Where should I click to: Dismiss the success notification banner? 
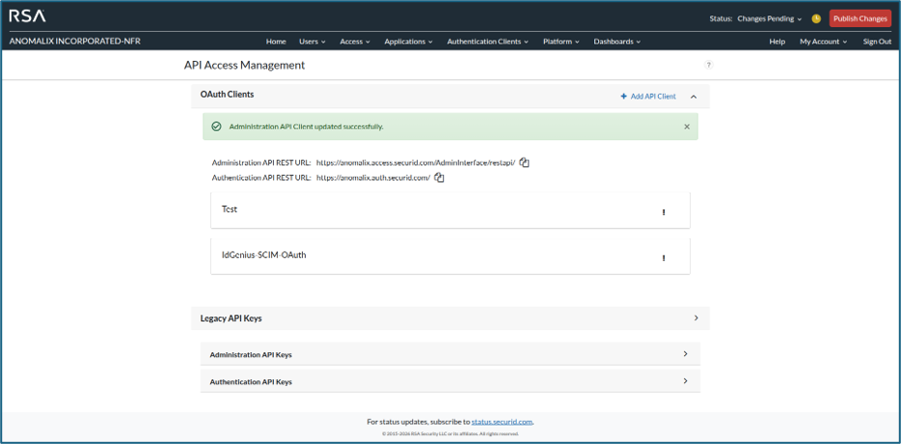coord(687,126)
